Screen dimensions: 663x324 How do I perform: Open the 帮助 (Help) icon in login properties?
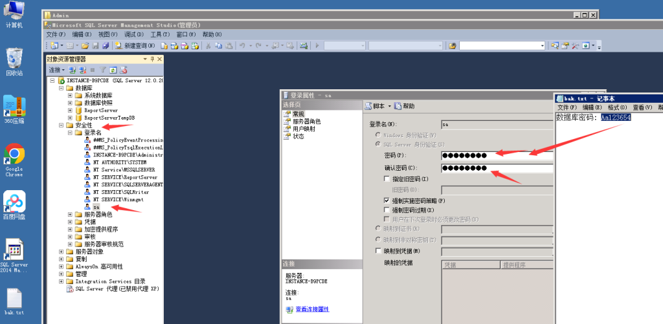[405, 106]
